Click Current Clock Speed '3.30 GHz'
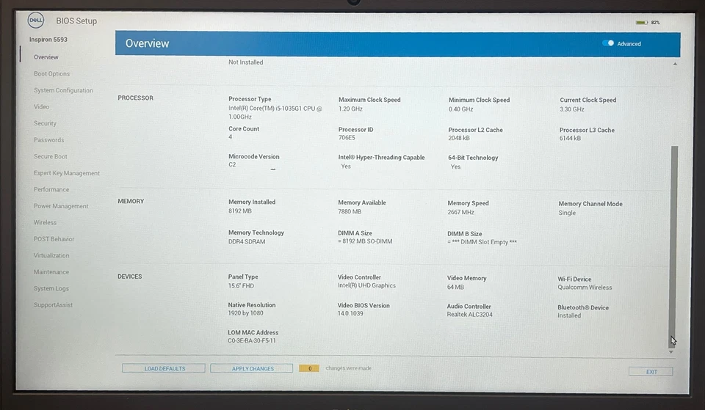 572,109
